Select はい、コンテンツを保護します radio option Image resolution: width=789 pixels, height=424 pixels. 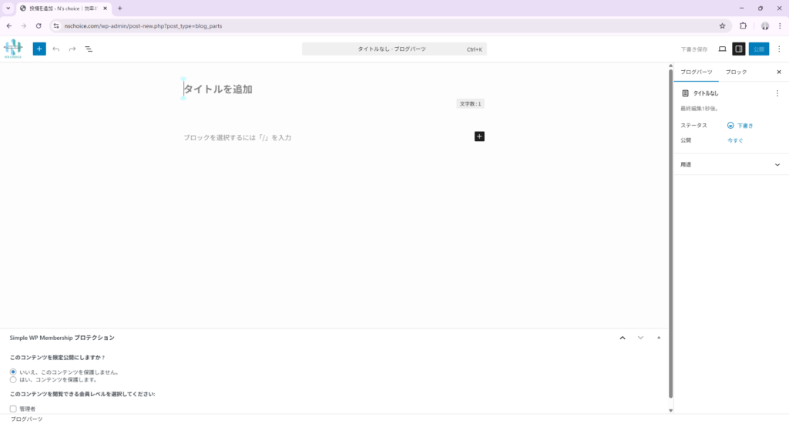tap(13, 379)
